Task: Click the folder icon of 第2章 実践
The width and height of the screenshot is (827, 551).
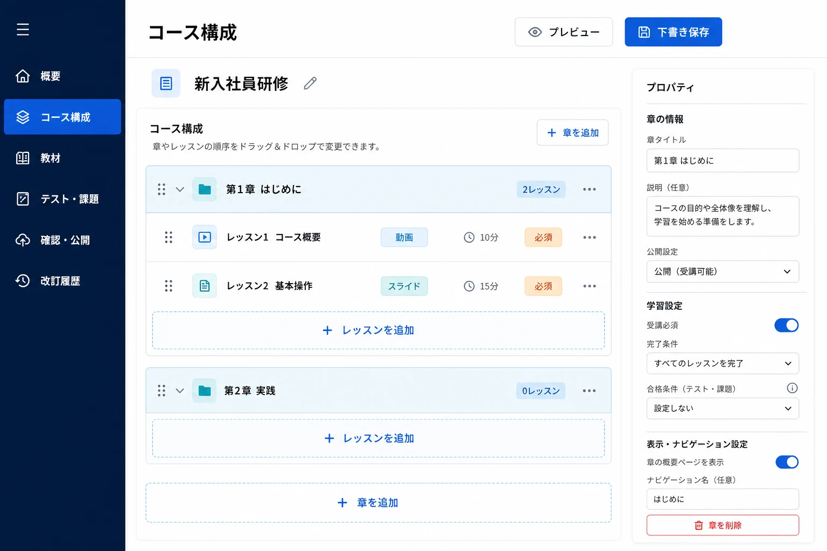Action: (205, 391)
